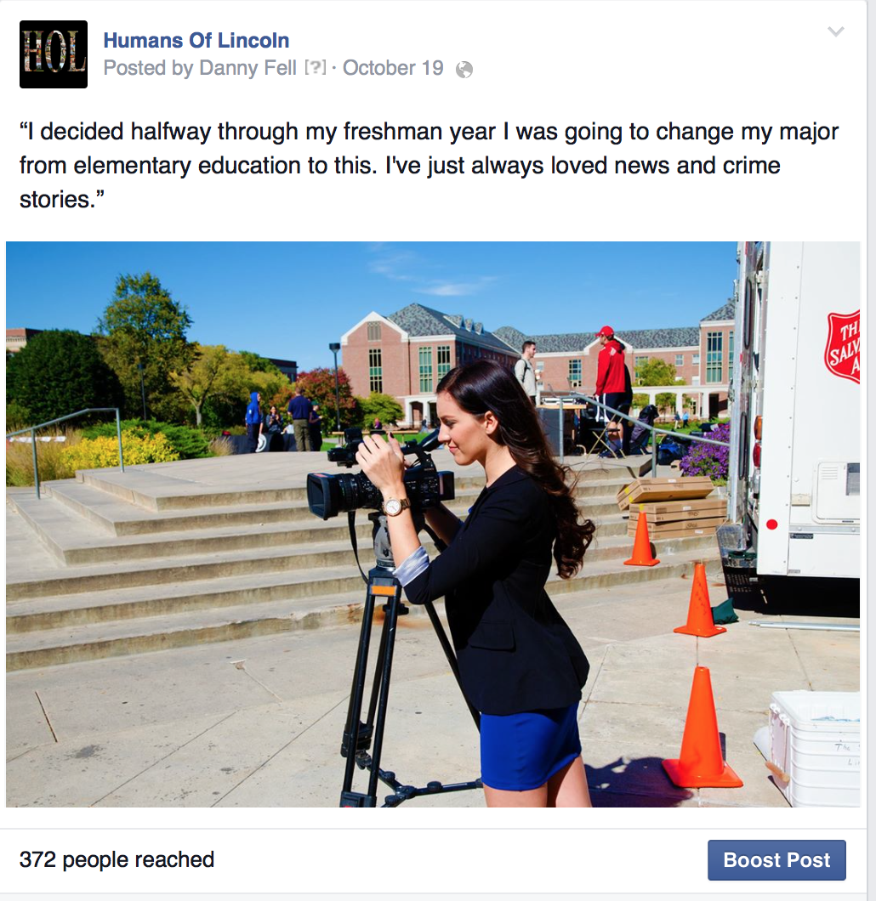Open the October 19 post timestamp
The height and width of the screenshot is (901, 876).
coord(393,68)
